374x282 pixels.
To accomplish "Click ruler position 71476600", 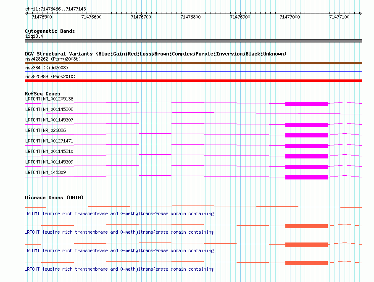I will pyautogui.click(x=91, y=17).
